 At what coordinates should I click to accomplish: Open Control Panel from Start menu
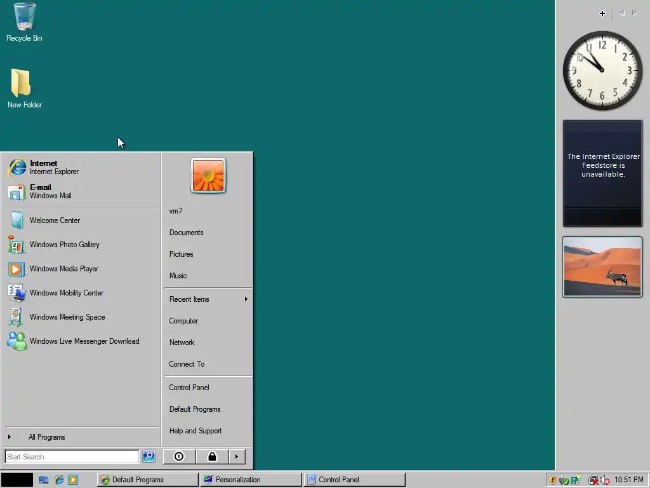coord(208,388)
